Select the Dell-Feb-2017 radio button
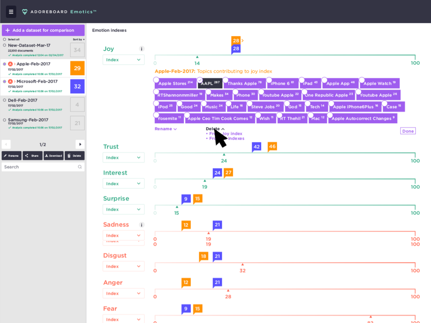 point(5,101)
